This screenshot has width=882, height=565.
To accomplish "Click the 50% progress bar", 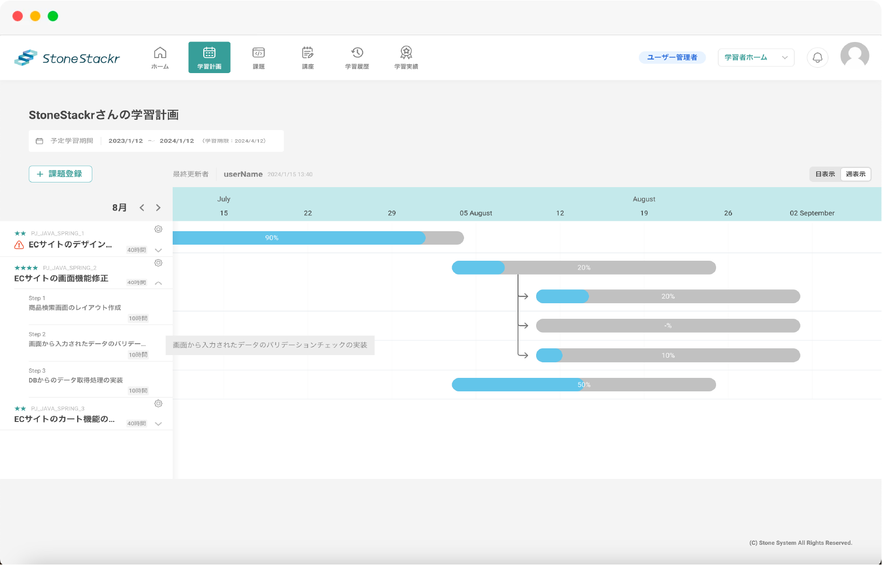I will [x=584, y=385].
